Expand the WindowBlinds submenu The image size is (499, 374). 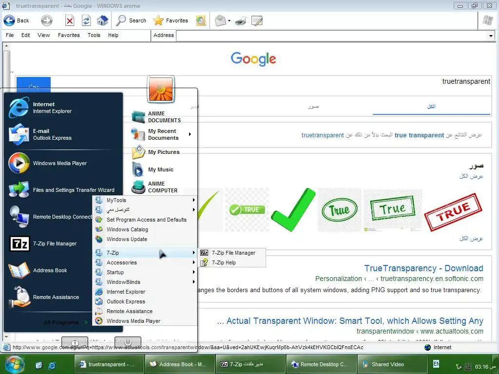tap(145, 282)
